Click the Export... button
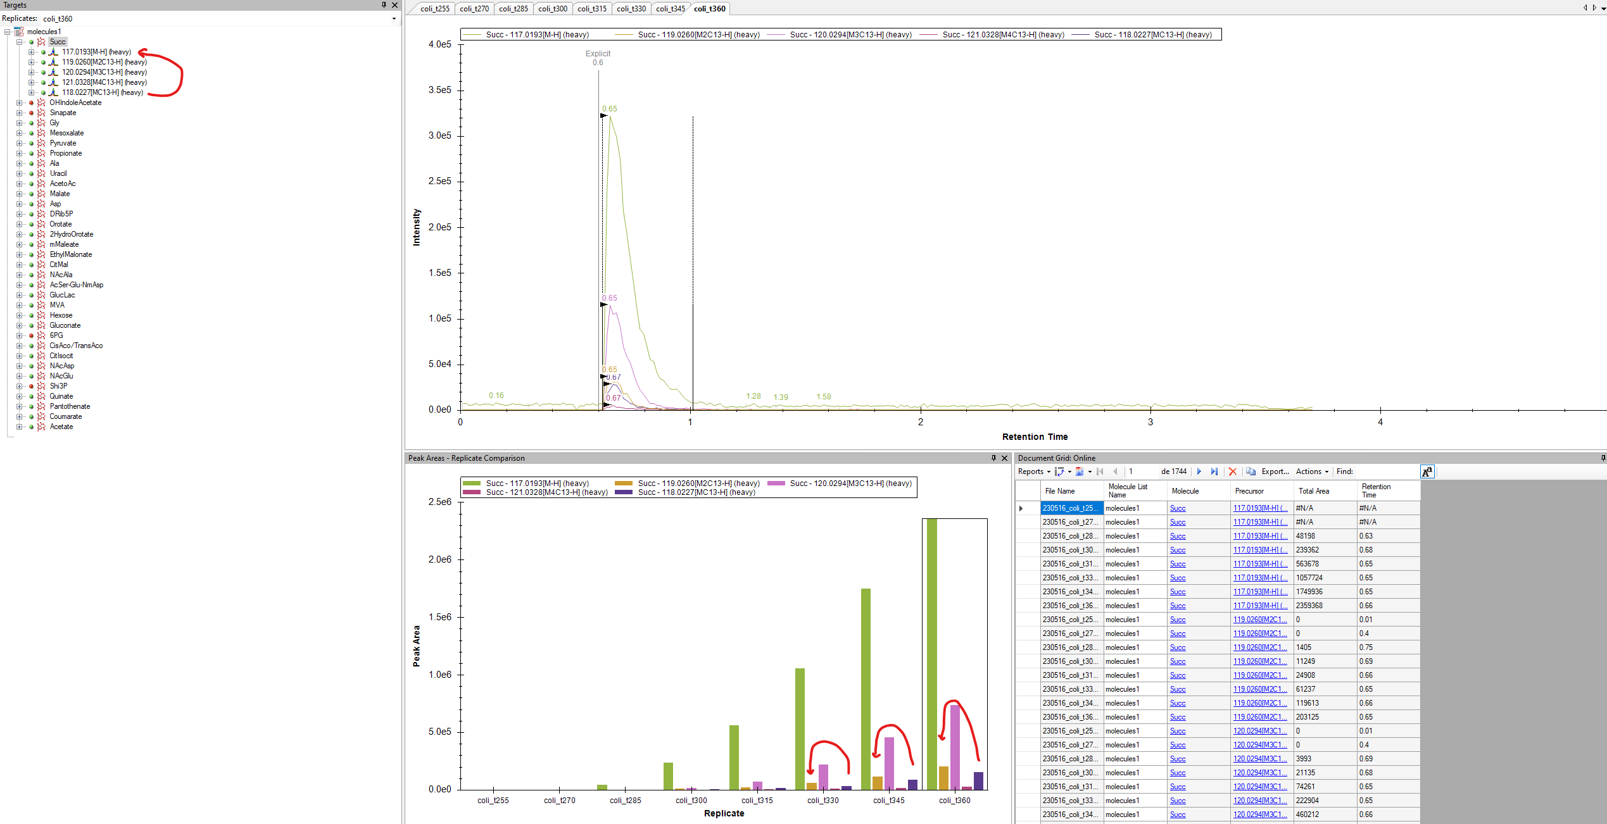This screenshot has height=824, width=1607. pos(1275,471)
